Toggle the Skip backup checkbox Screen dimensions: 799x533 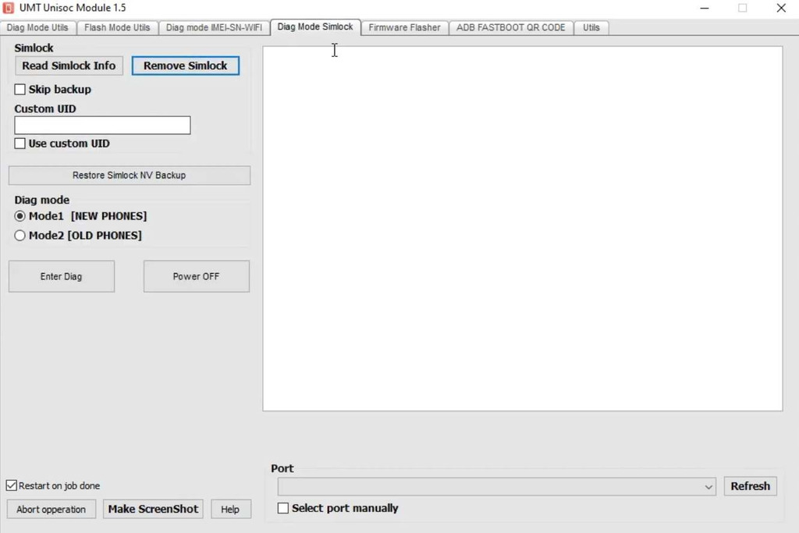(20, 89)
